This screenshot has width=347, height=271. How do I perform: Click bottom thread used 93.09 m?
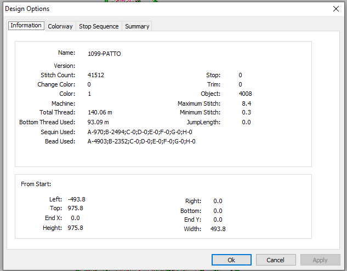(98, 122)
